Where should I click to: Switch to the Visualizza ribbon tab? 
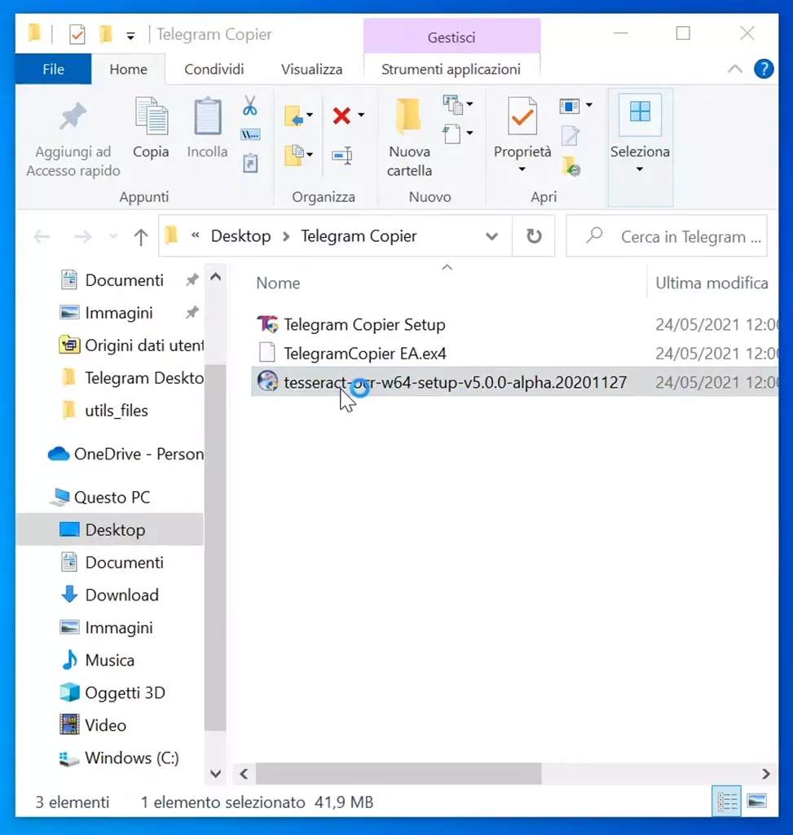pos(312,69)
